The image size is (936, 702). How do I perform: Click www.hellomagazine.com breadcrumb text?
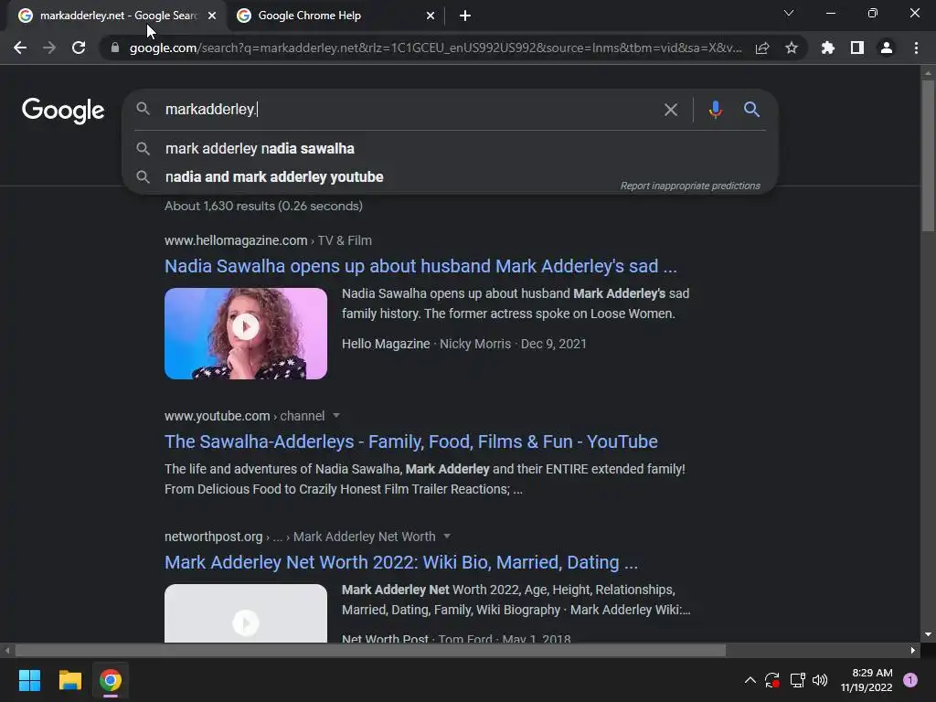(236, 240)
